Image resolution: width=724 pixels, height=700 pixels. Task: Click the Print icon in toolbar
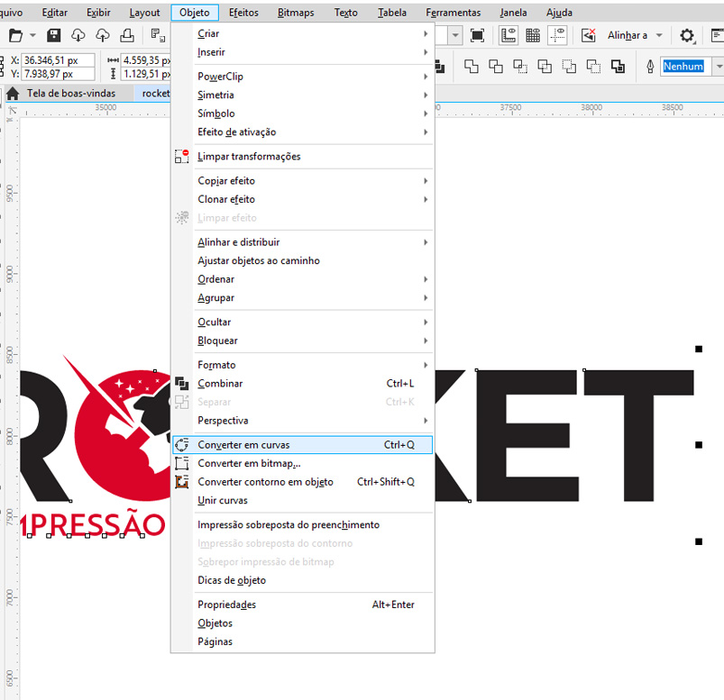pyautogui.click(x=127, y=35)
